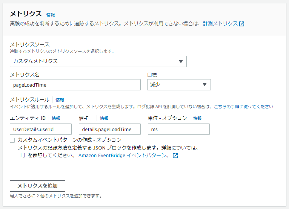Click 情報 link next to メトリクス heading

51,15
